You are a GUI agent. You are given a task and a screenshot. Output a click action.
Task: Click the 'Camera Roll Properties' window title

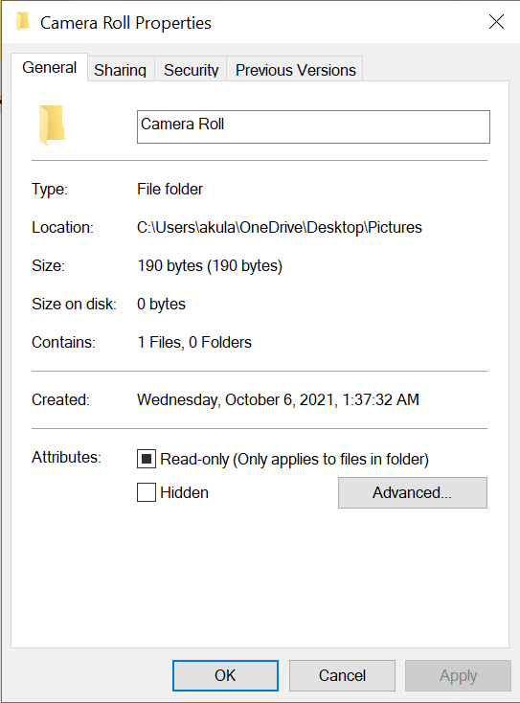(x=125, y=23)
